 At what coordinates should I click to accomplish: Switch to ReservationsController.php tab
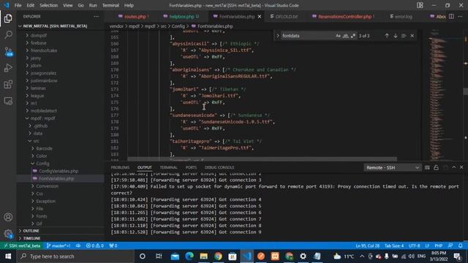pos(344,17)
